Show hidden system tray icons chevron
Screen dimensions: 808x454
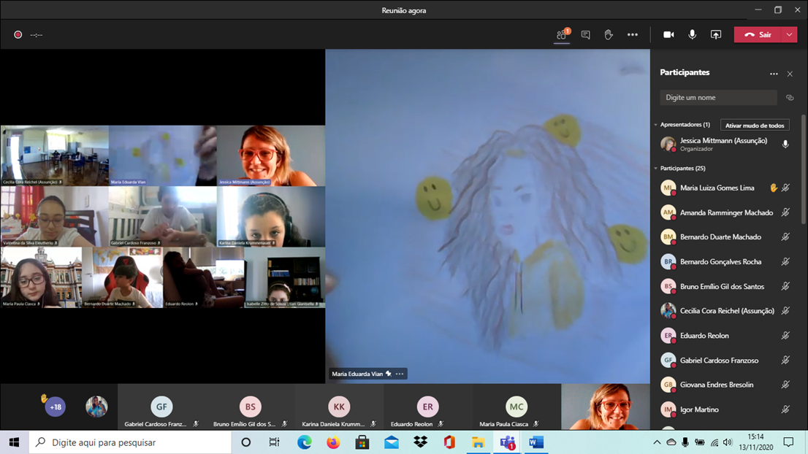pos(657,442)
